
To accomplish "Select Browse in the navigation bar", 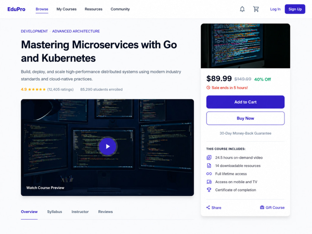I will coord(42,9).
